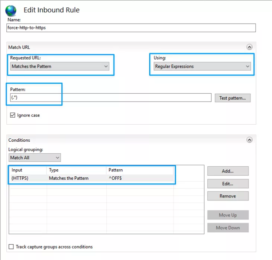
Task: Click the Name field containing force-http-to-https
Action: [x=131, y=28]
